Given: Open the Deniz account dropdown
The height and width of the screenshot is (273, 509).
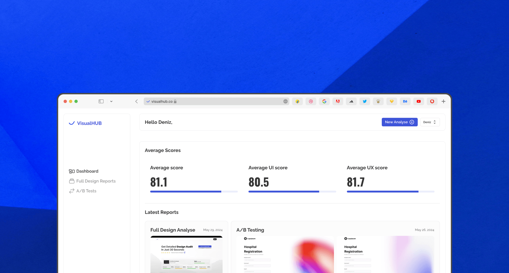Looking at the screenshot, I should pyautogui.click(x=430, y=122).
